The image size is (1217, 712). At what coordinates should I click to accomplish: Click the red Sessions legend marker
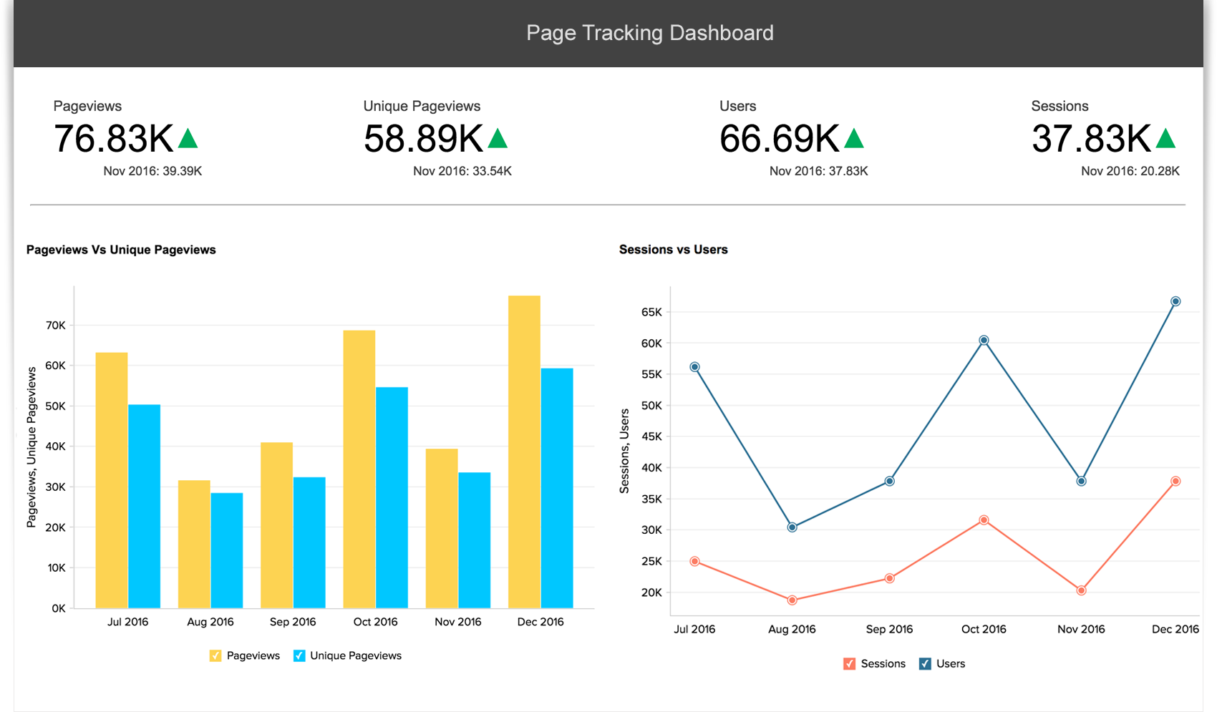coord(850,663)
